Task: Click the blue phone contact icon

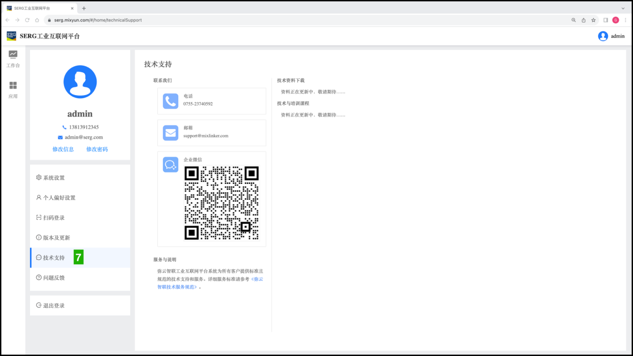Action: click(171, 101)
